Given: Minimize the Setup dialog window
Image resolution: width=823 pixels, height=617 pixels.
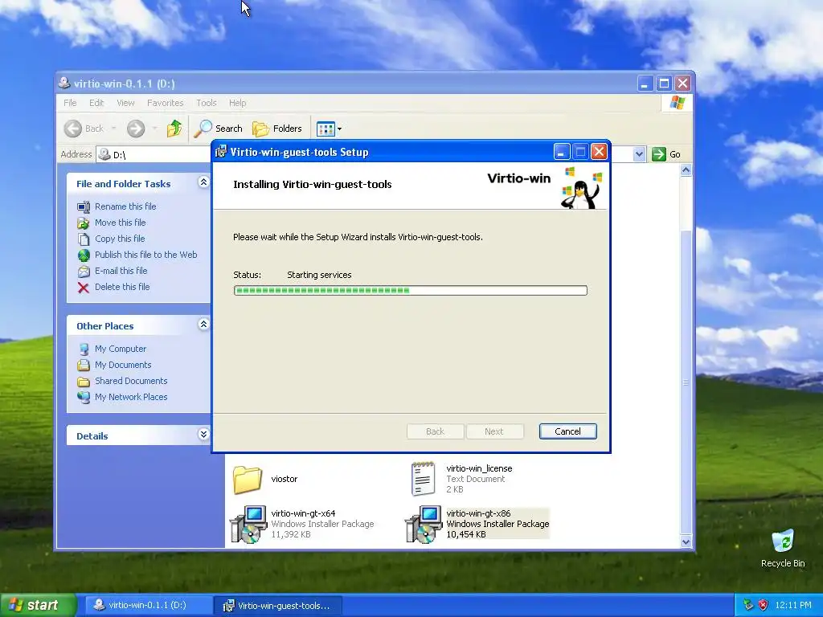Looking at the screenshot, I should pyautogui.click(x=562, y=152).
